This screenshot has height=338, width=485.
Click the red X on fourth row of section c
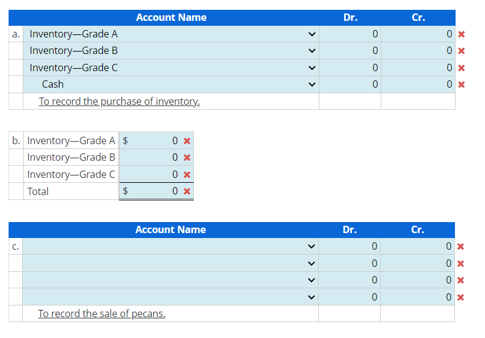[x=460, y=298]
